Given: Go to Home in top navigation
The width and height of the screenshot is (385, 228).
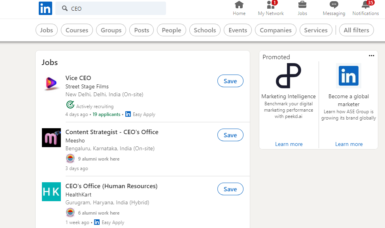Looking at the screenshot, I should pyautogui.click(x=239, y=8).
